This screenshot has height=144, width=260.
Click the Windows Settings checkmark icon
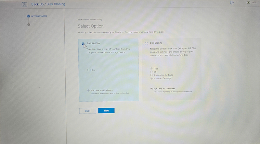[x=151, y=78]
